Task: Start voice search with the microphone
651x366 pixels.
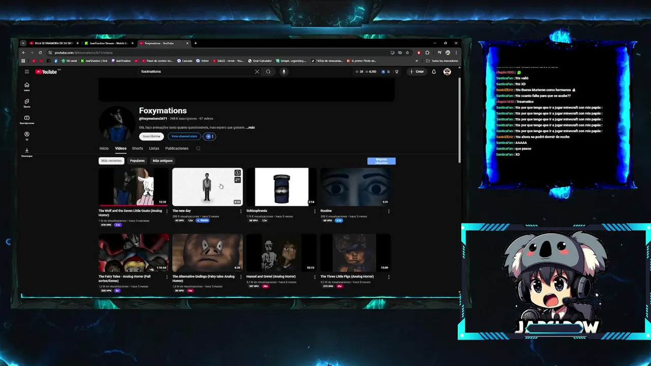Action: [284, 72]
